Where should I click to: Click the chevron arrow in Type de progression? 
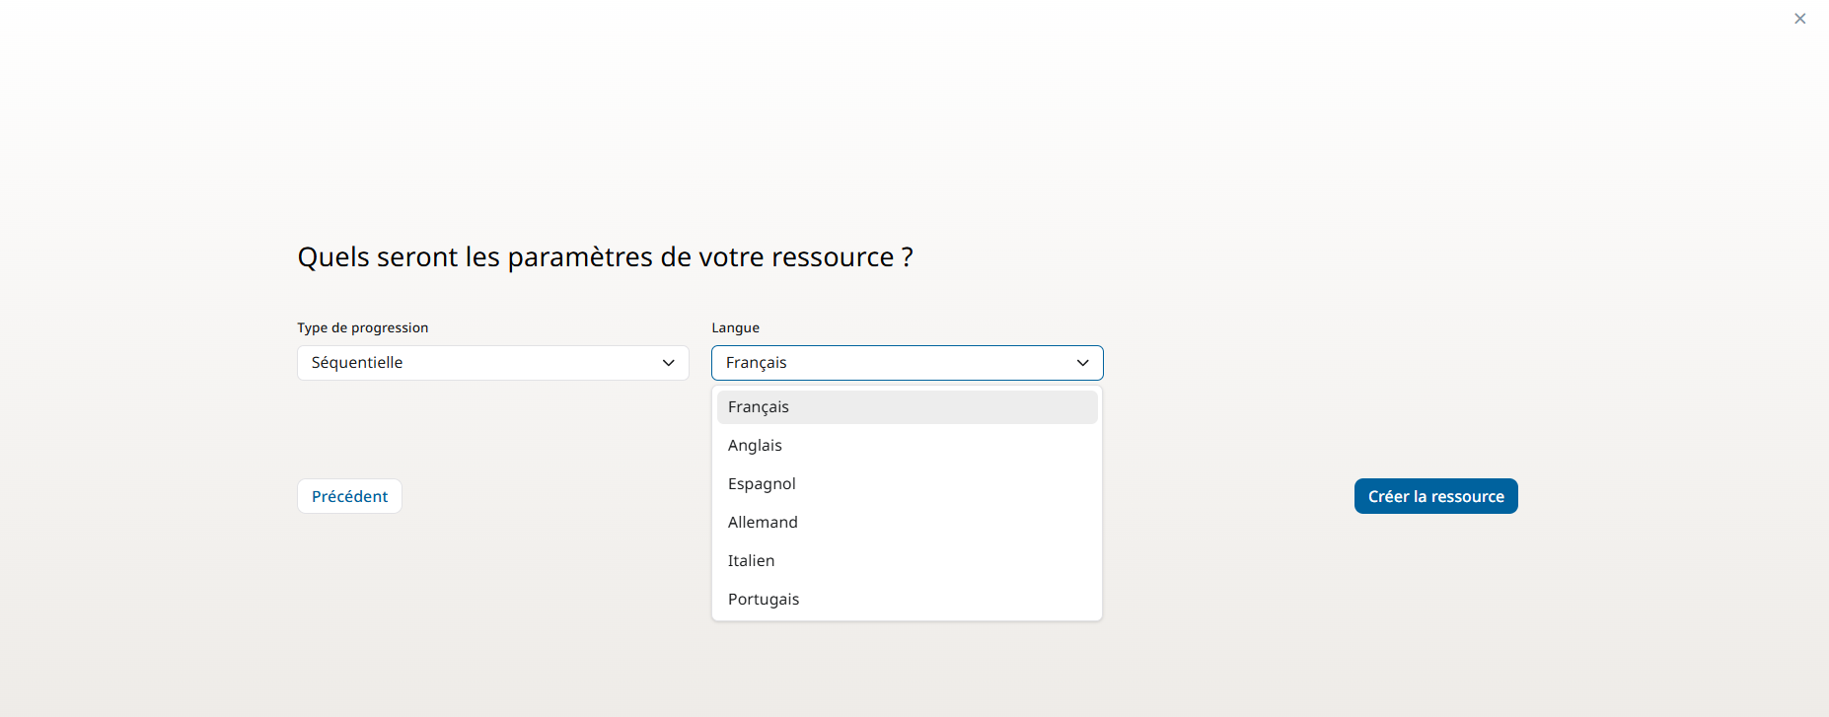point(668,363)
